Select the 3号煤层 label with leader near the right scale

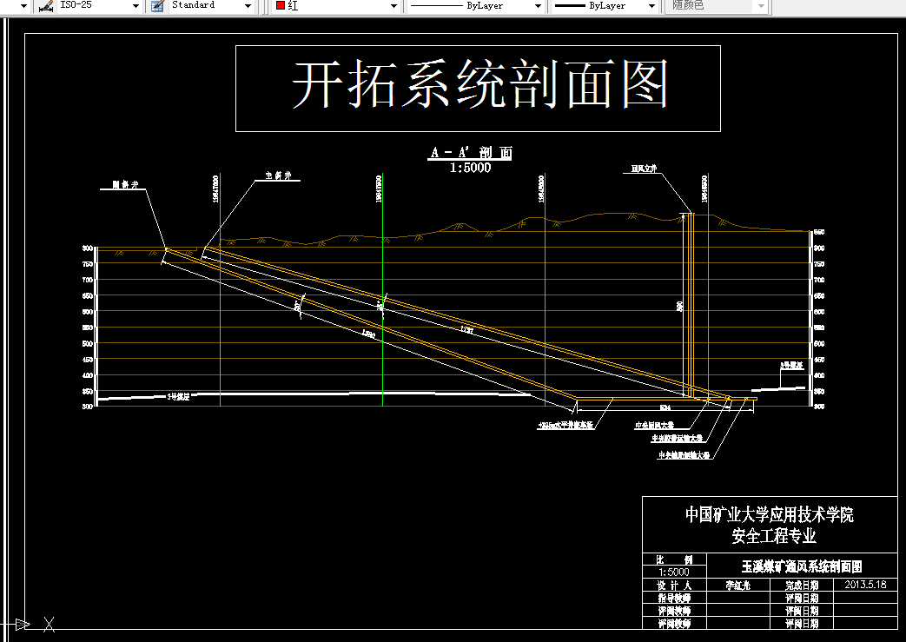click(x=791, y=365)
